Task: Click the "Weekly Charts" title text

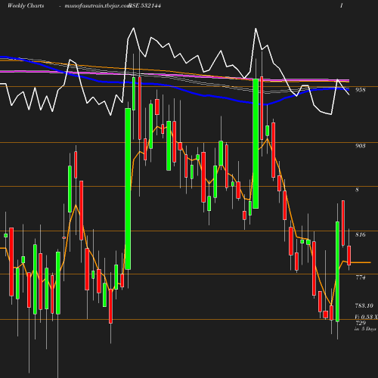Action: [26, 6]
